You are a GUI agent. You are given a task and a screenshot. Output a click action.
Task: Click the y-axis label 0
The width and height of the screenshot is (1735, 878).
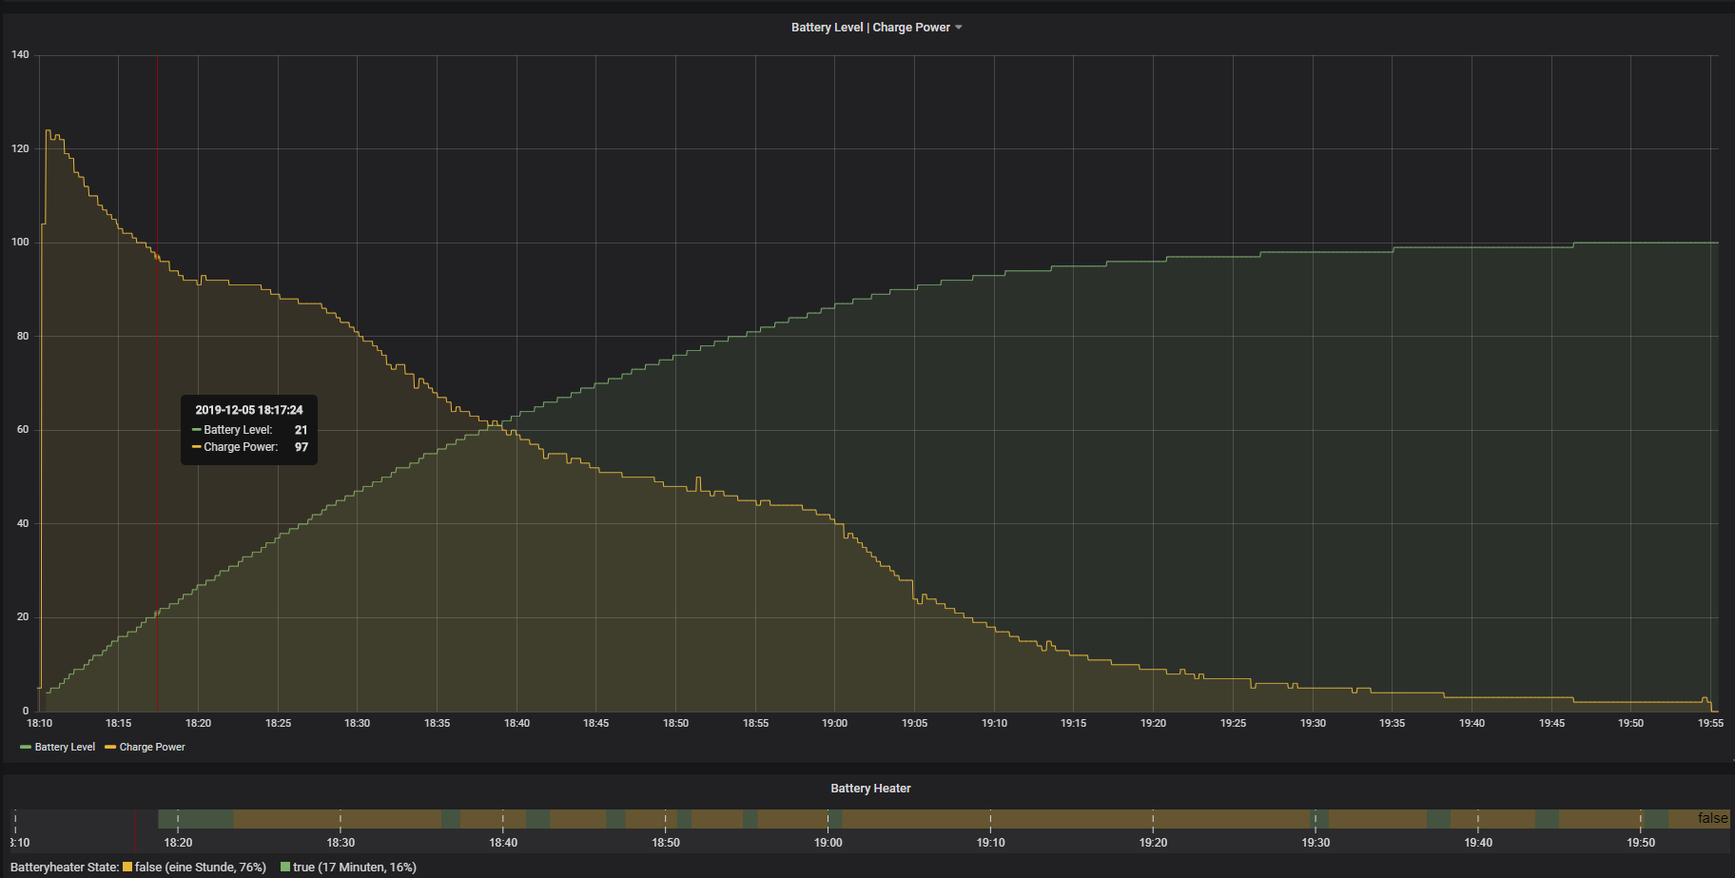click(x=26, y=712)
